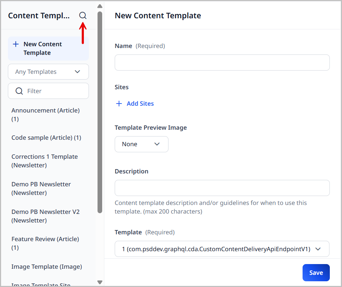Click the plus icon next to New Content Template
The height and width of the screenshot is (287, 342).
pyautogui.click(x=15, y=44)
